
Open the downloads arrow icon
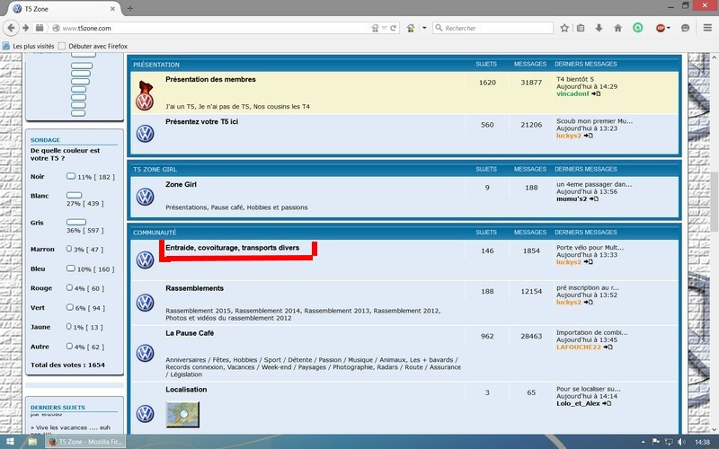click(x=599, y=28)
